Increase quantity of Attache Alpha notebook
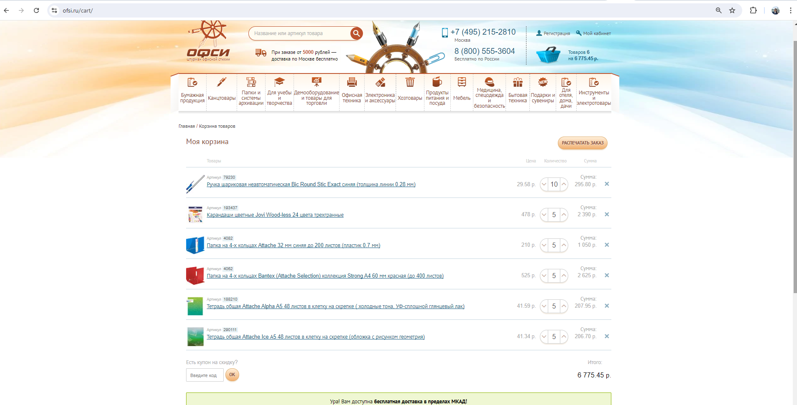Image resolution: width=797 pixels, height=405 pixels. pos(564,306)
